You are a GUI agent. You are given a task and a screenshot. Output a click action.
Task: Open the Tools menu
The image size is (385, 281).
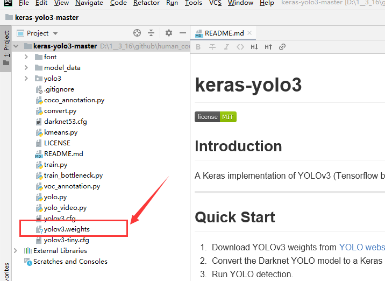[193, 3]
